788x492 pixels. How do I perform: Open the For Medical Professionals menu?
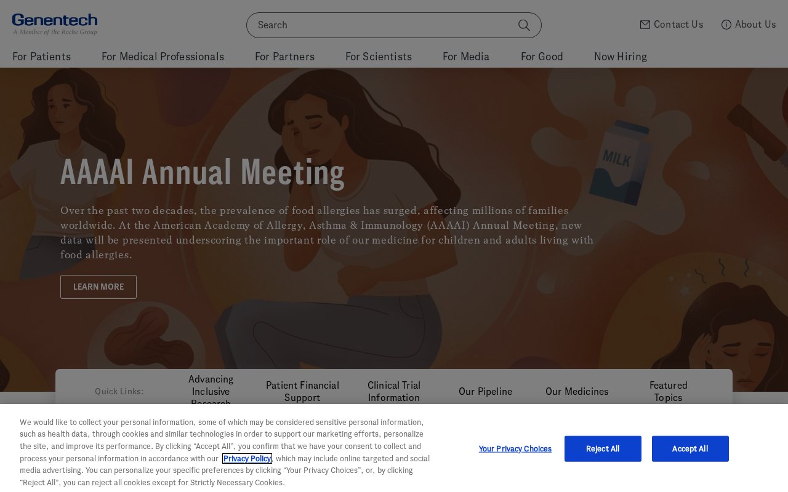point(163,57)
